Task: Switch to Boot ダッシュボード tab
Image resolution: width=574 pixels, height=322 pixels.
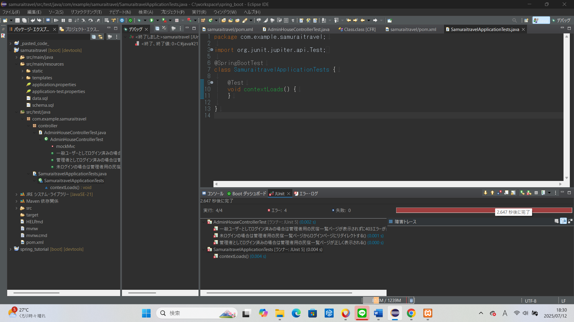Action: point(247,194)
